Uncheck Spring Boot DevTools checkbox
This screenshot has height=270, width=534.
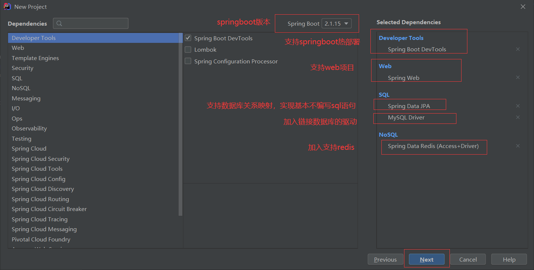[x=188, y=38]
